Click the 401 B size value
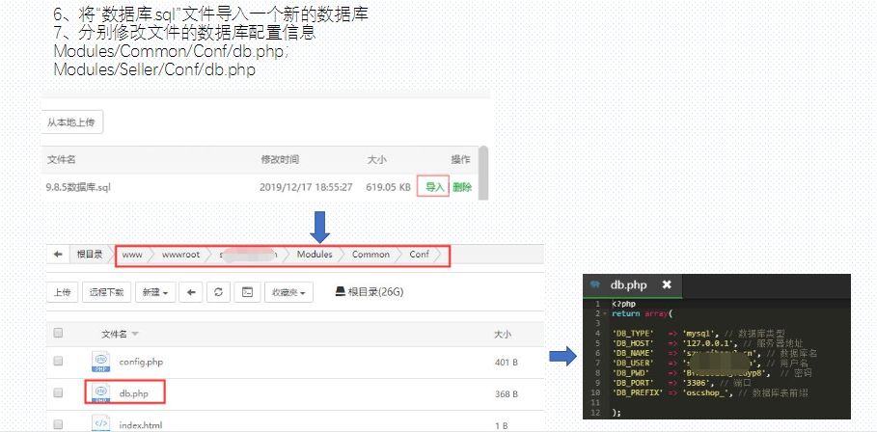Screen dimensions: 877x432 point(507,363)
